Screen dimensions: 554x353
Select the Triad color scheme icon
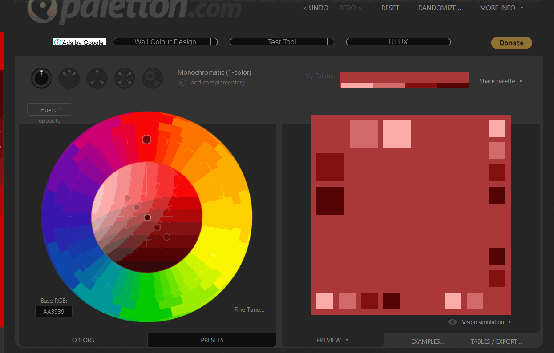(x=97, y=78)
